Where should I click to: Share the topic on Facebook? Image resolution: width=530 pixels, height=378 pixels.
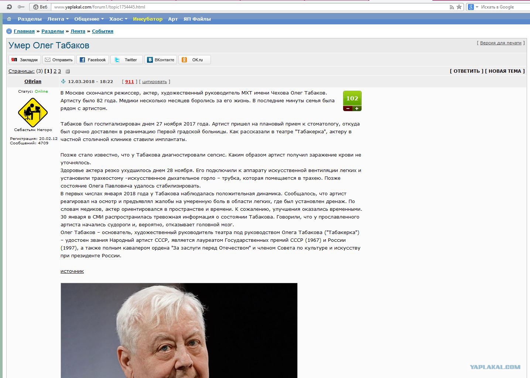(x=93, y=60)
